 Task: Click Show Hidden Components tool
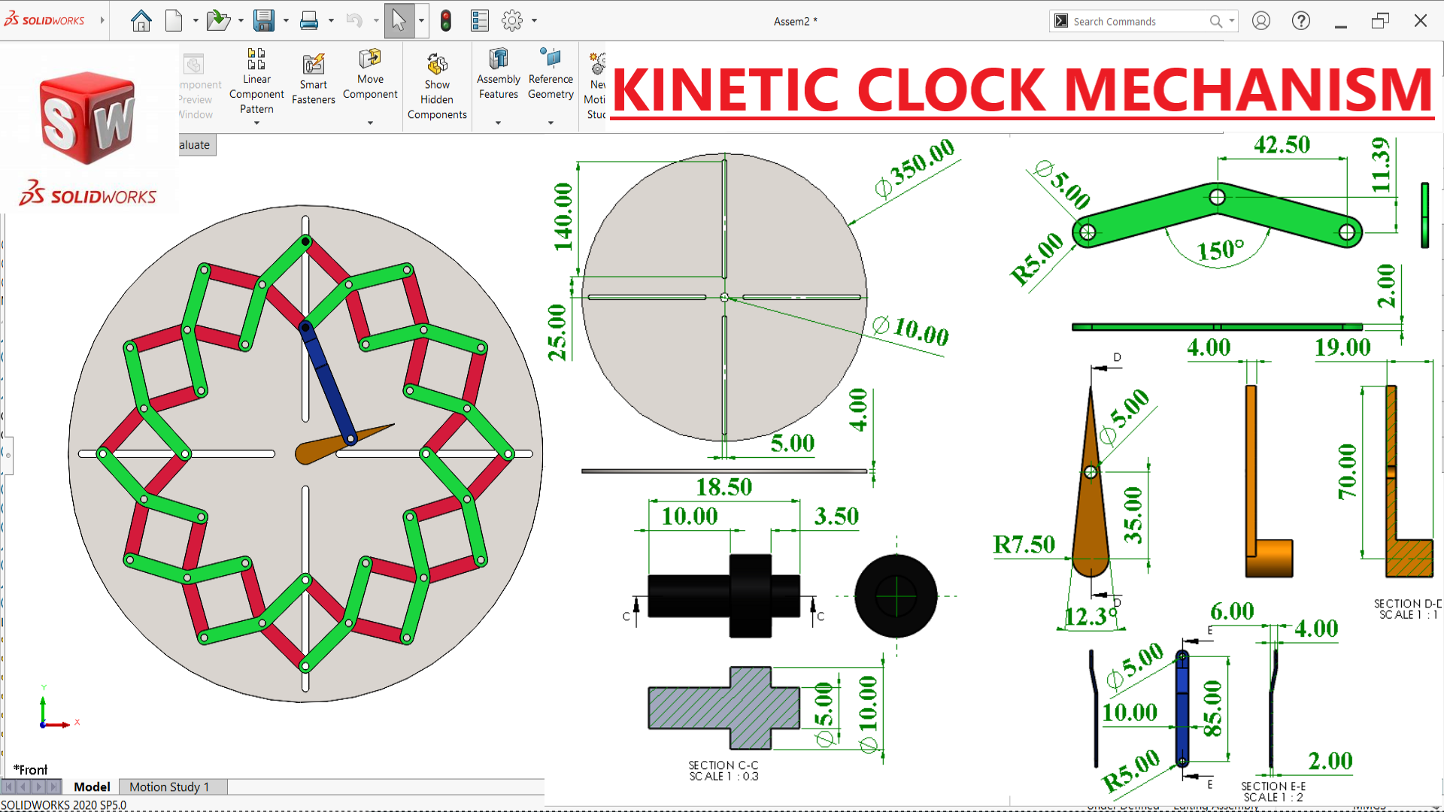437,87
